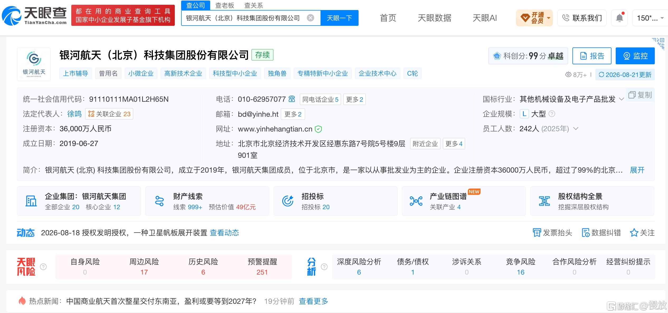Refresh via 2026-08-21更新 button

[x=625, y=75]
